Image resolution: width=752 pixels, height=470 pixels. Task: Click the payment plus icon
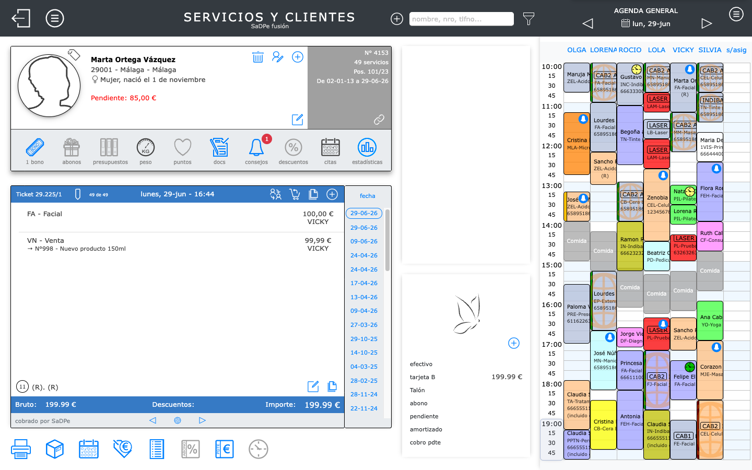[514, 343]
